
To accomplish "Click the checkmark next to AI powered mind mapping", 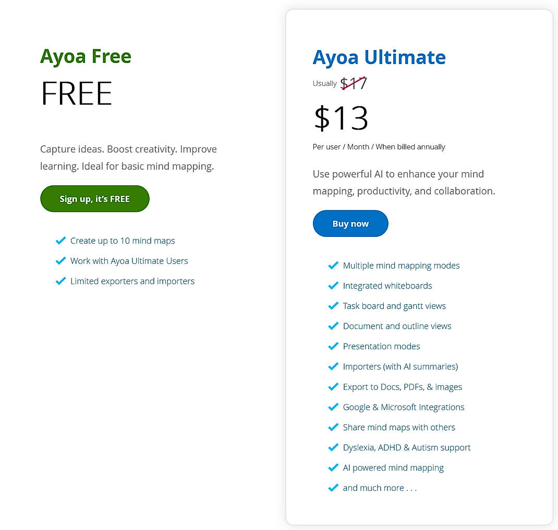I will (333, 468).
